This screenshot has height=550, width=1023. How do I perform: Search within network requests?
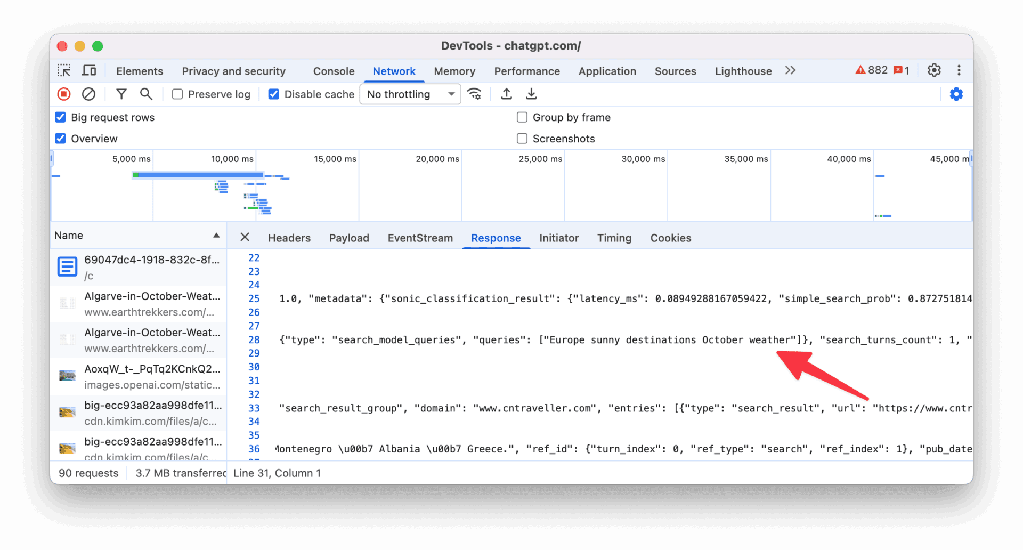[x=147, y=94]
